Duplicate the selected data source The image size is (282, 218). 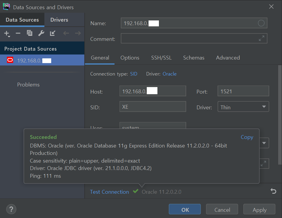(30, 33)
